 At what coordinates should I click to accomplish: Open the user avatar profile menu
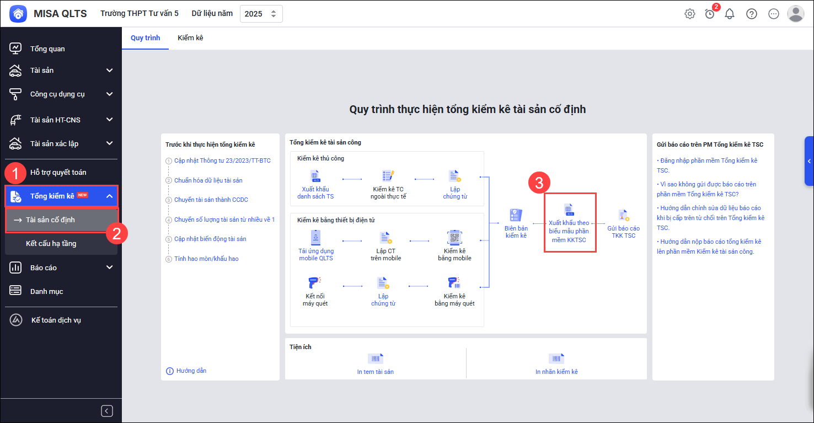[795, 14]
